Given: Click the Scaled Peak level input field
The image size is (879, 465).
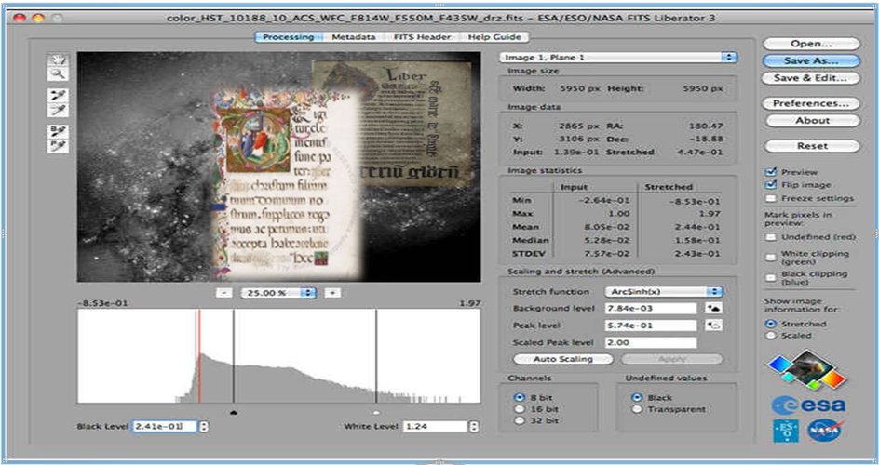Looking at the screenshot, I should [650, 342].
